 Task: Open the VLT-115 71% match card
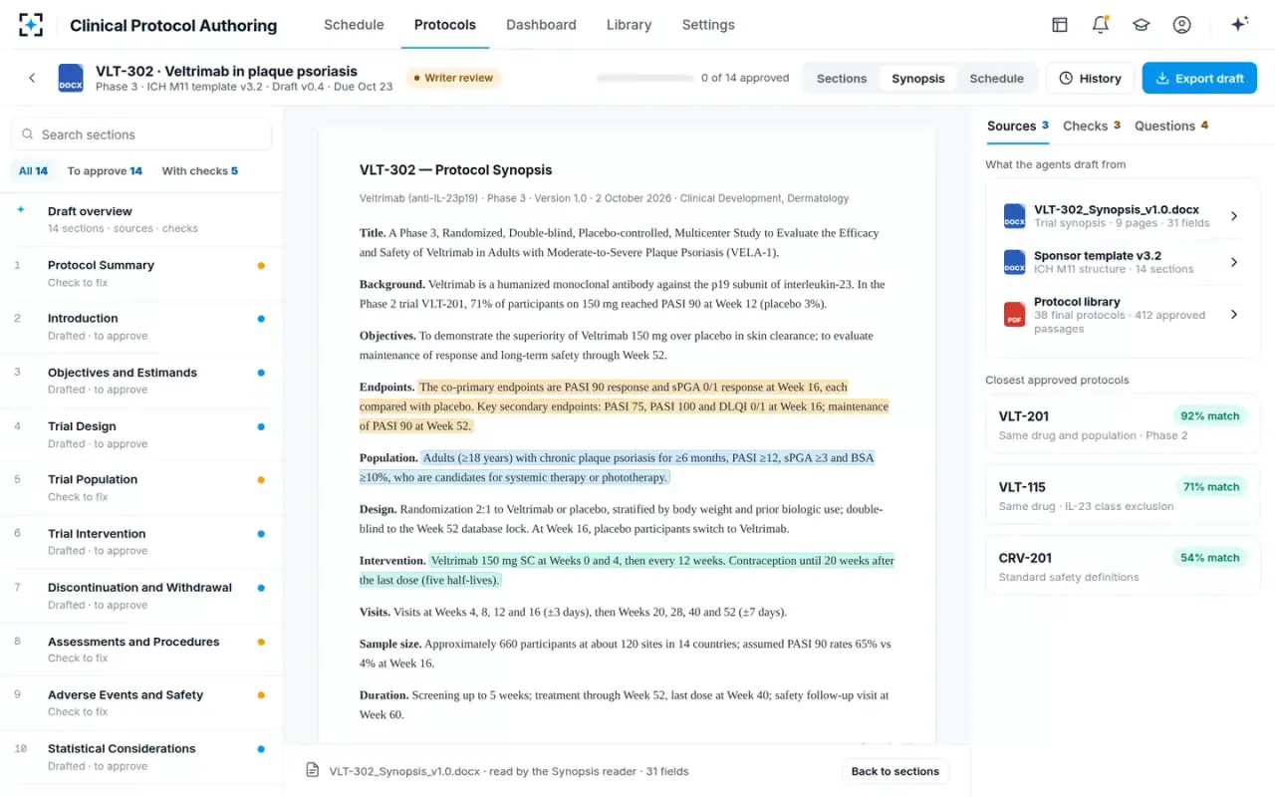pyautogui.click(x=1123, y=495)
